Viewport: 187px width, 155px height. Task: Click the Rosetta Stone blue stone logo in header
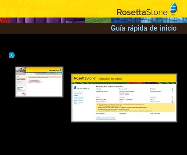(x=174, y=9)
